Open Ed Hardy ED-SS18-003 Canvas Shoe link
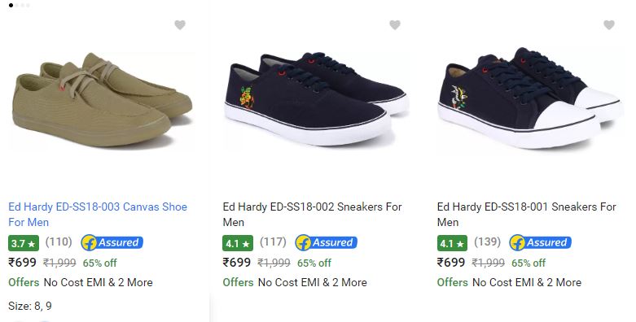Screen dimensions: 636x322 pyautogui.click(x=98, y=215)
